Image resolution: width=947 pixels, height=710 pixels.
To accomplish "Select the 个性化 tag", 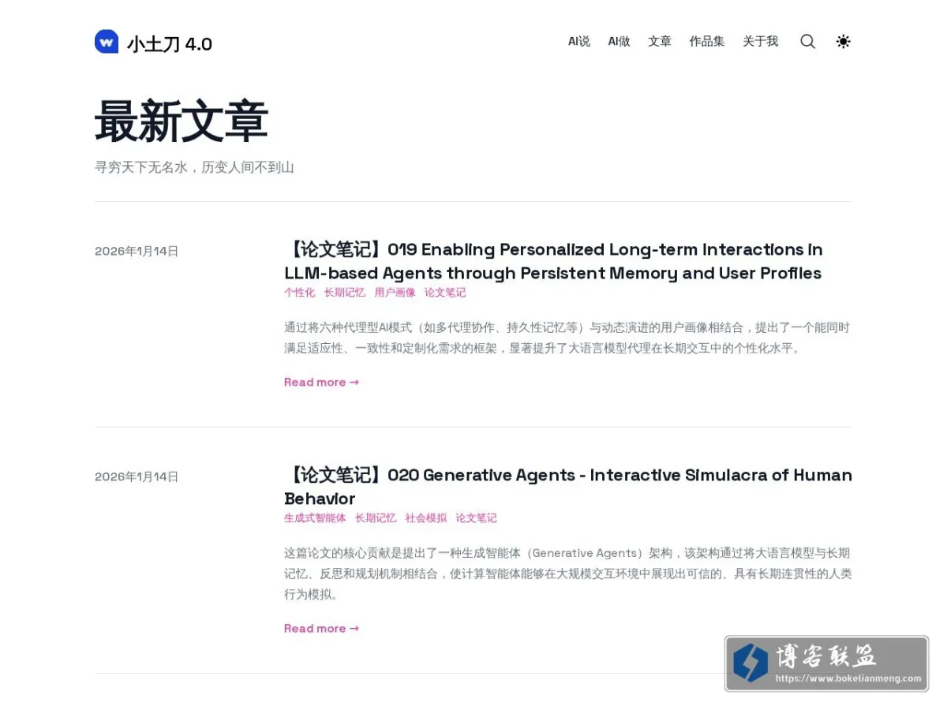I will tap(299, 293).
